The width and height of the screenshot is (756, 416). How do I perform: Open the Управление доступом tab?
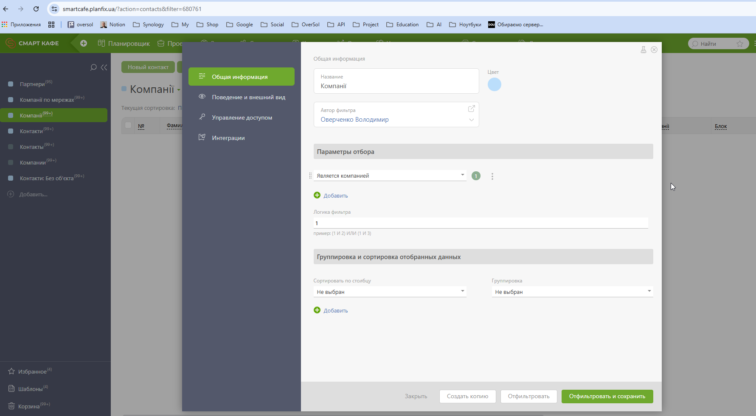click(x=242, y=117)
